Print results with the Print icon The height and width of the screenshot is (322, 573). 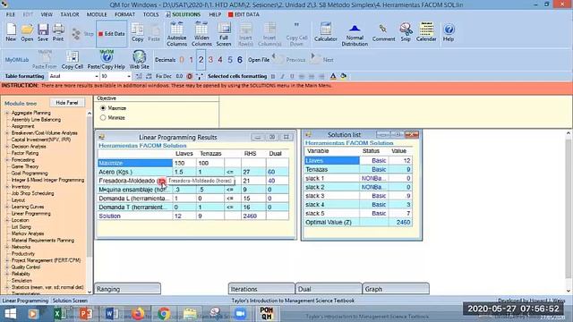[x=58, y=32]
